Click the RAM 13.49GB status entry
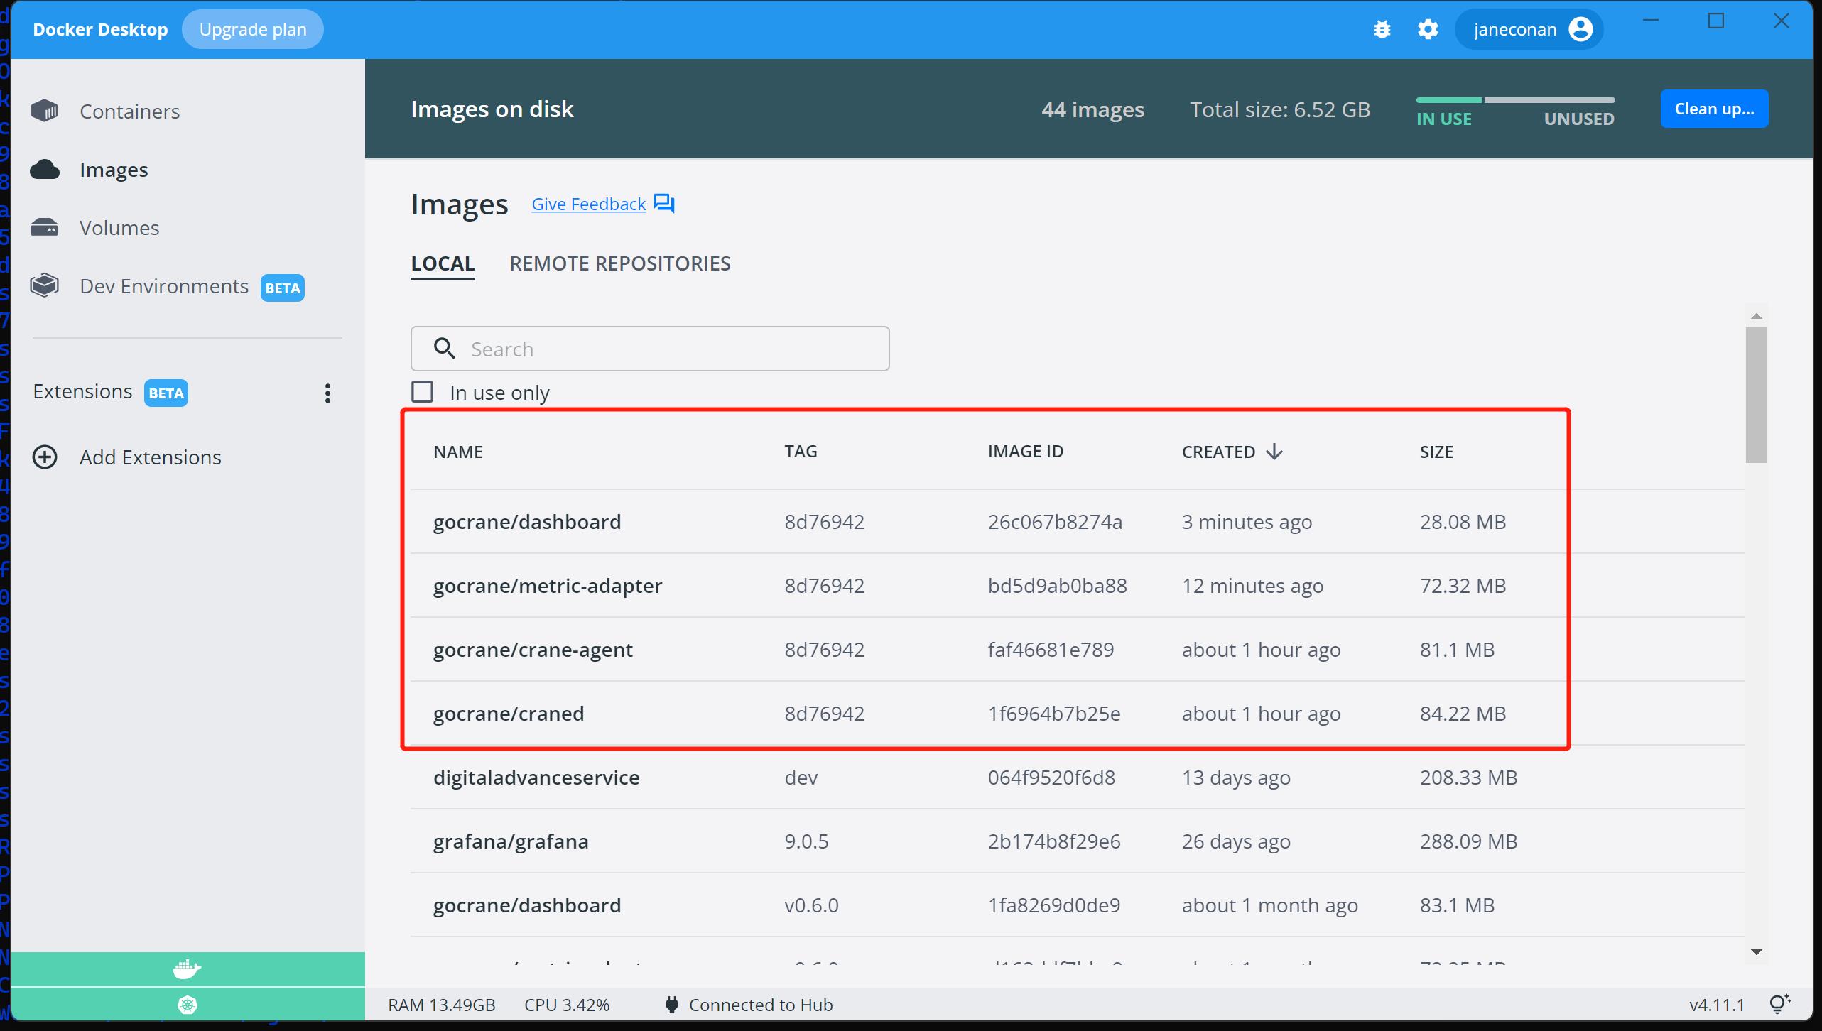The image size is (1822, 1031). click(441, 1005)
